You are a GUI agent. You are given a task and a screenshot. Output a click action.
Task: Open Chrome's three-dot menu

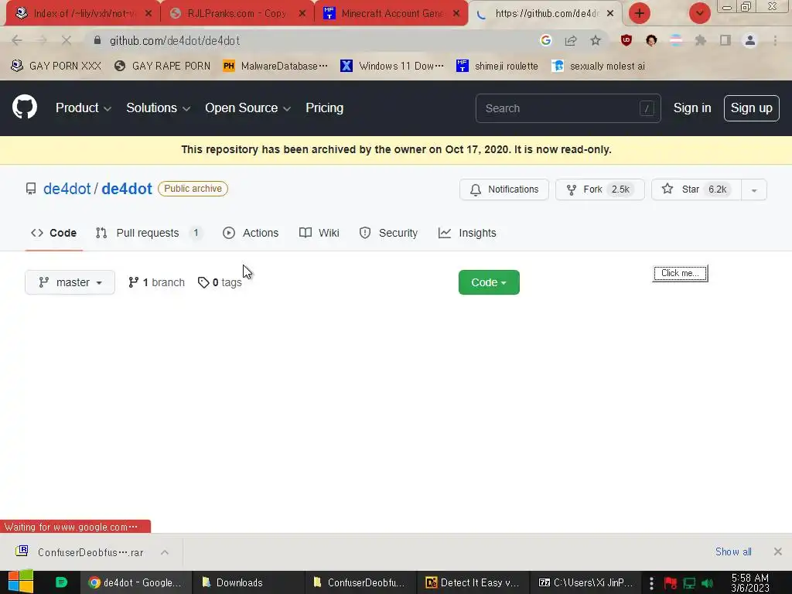(775, 40)
